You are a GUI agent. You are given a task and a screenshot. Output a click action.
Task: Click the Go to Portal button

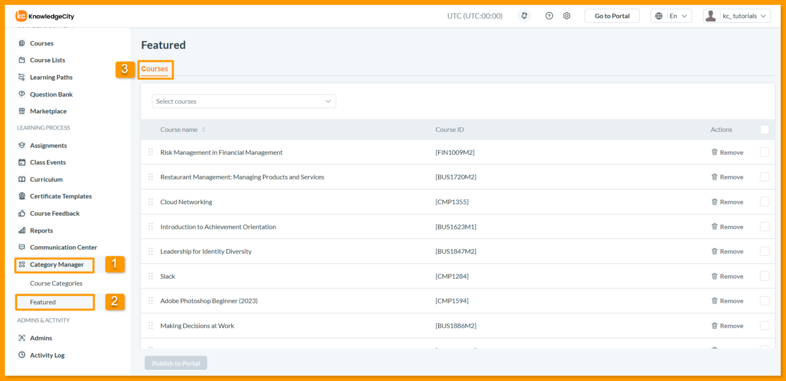[x=612, y=16]
